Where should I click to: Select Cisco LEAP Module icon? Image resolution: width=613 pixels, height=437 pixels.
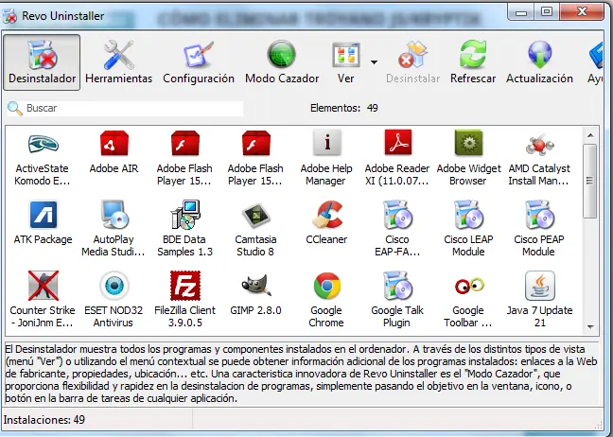coord(468,214)
